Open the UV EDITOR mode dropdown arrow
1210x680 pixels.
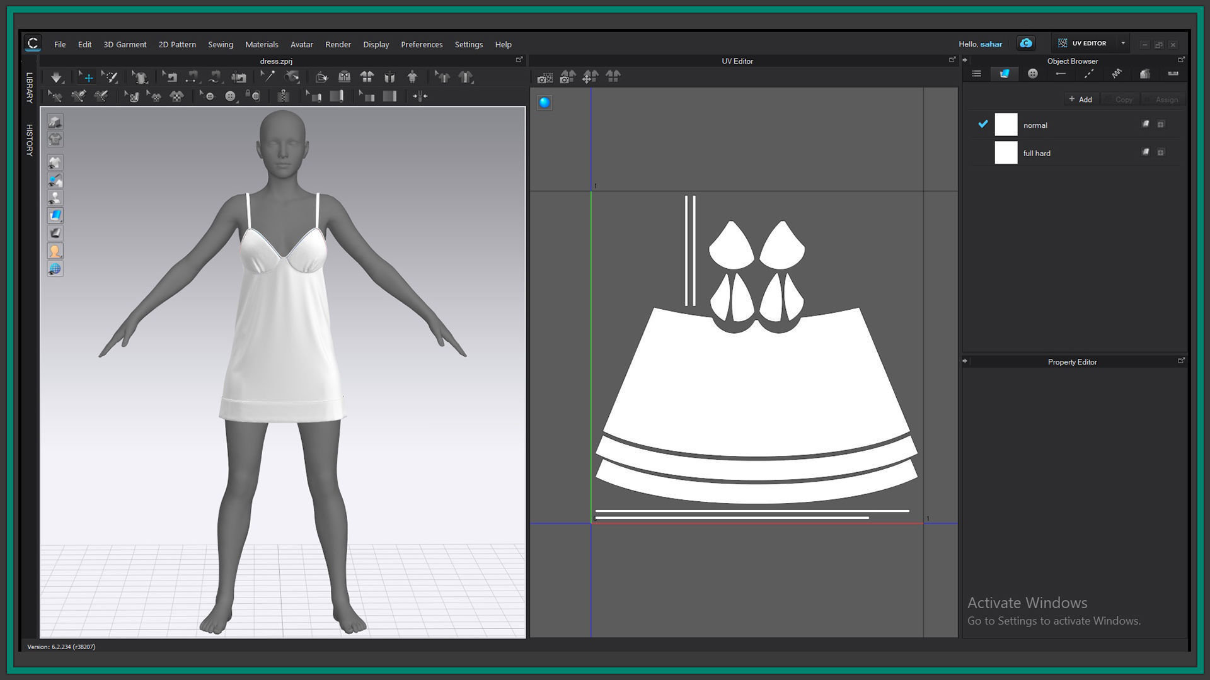pos(1123,43)
